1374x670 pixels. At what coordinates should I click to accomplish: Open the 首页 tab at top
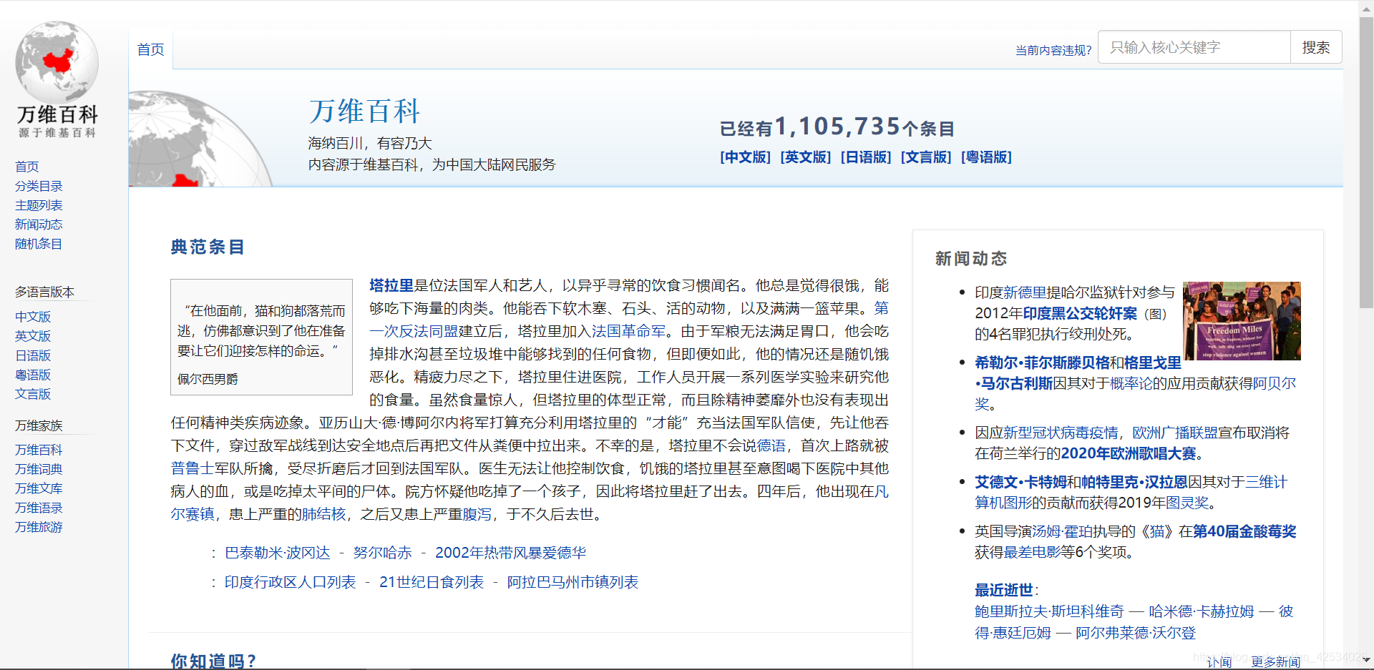(150, 49)
